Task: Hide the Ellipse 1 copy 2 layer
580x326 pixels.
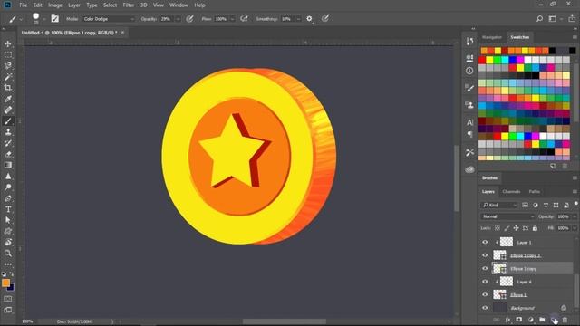Action: (x=485, y=255)
